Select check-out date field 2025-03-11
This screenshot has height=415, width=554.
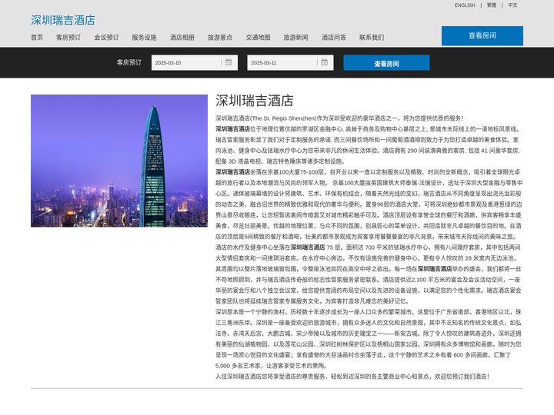click(290, 63)
